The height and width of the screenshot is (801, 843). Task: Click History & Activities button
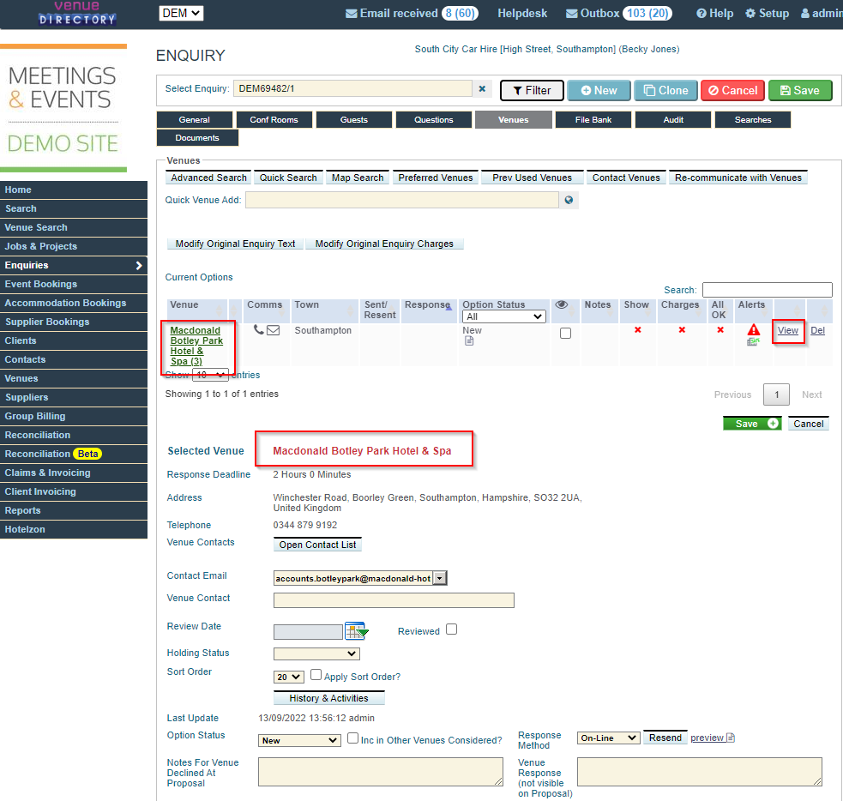point(329,698)
